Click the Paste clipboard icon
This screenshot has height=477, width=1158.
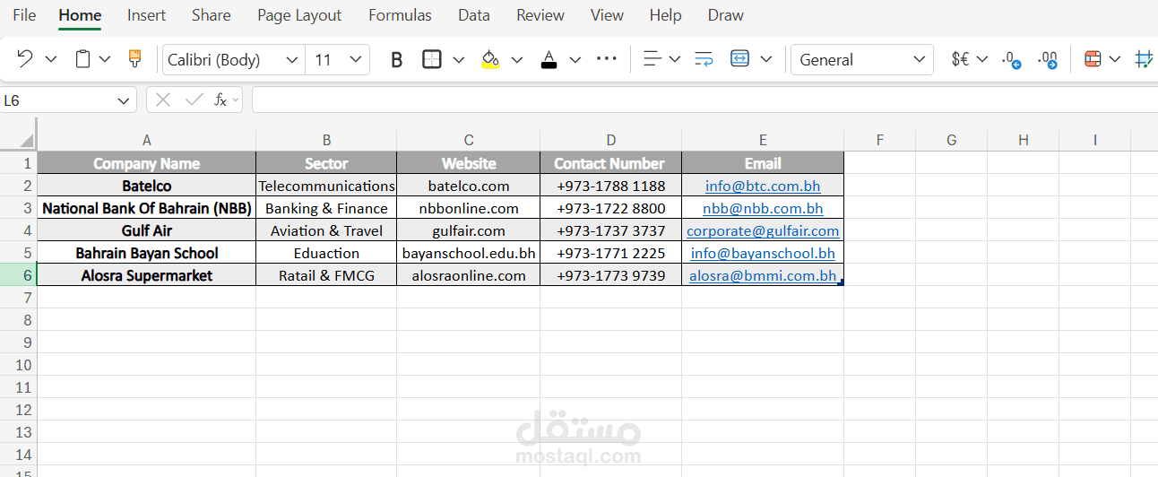[82, 59]
